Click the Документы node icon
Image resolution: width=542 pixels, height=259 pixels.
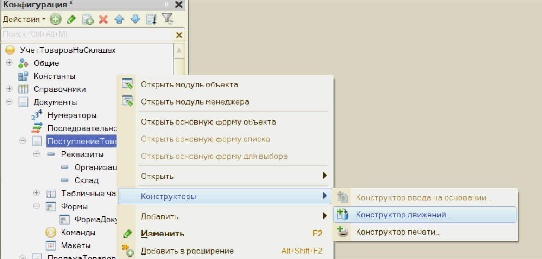pyautogui.click(x=23, y=102)
